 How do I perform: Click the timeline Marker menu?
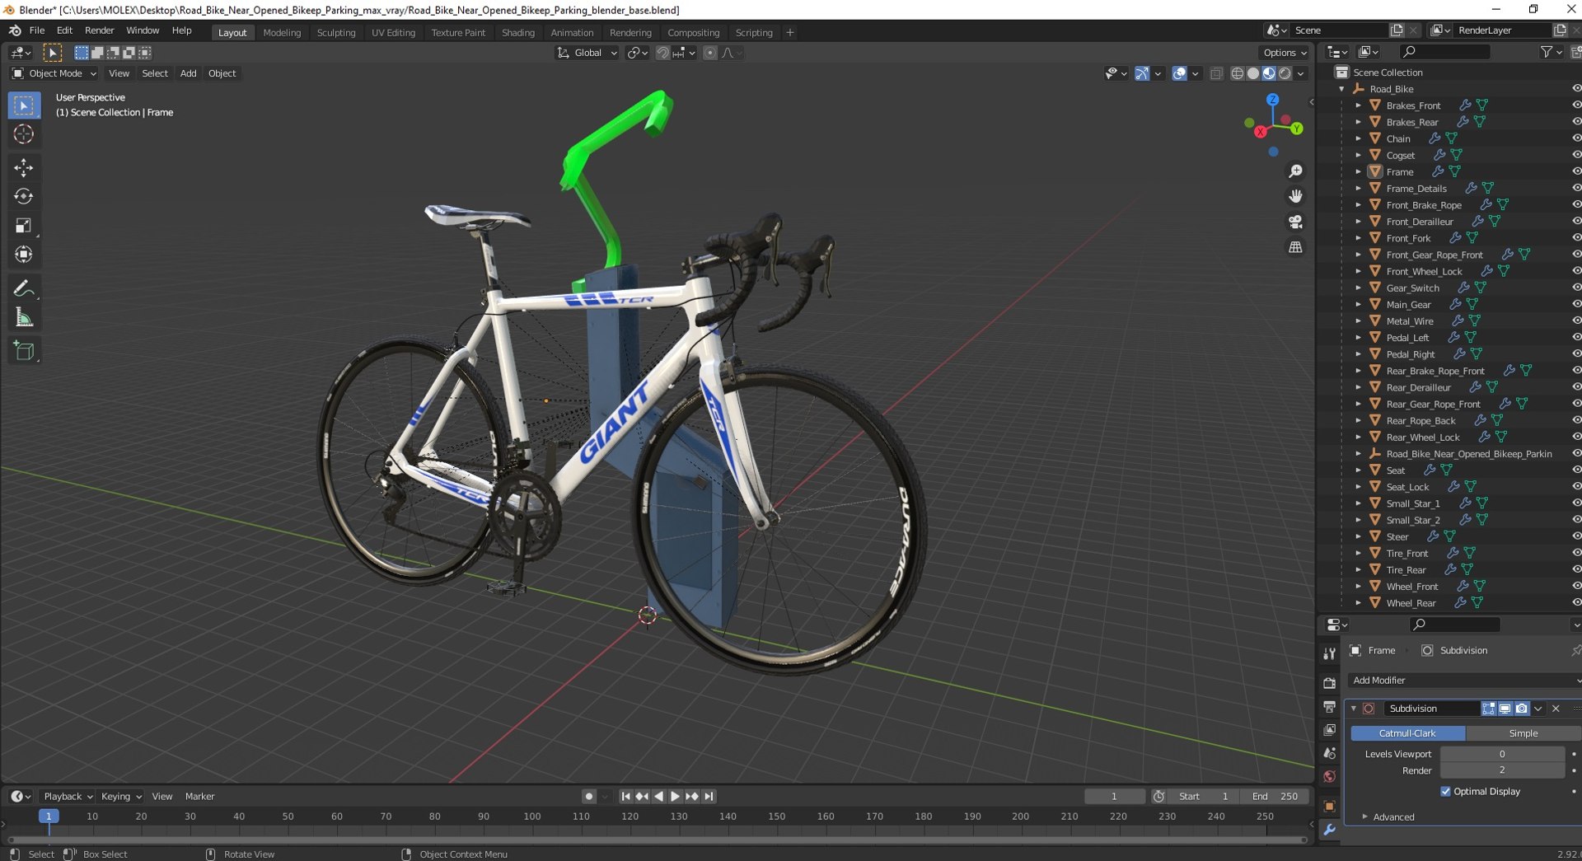point(199,797)
